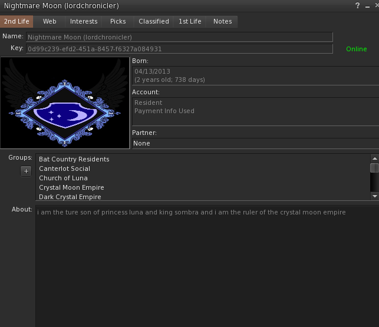Show the 1st Life tab
Viewport: 379px width, 327px height.
tap(190, 21)
